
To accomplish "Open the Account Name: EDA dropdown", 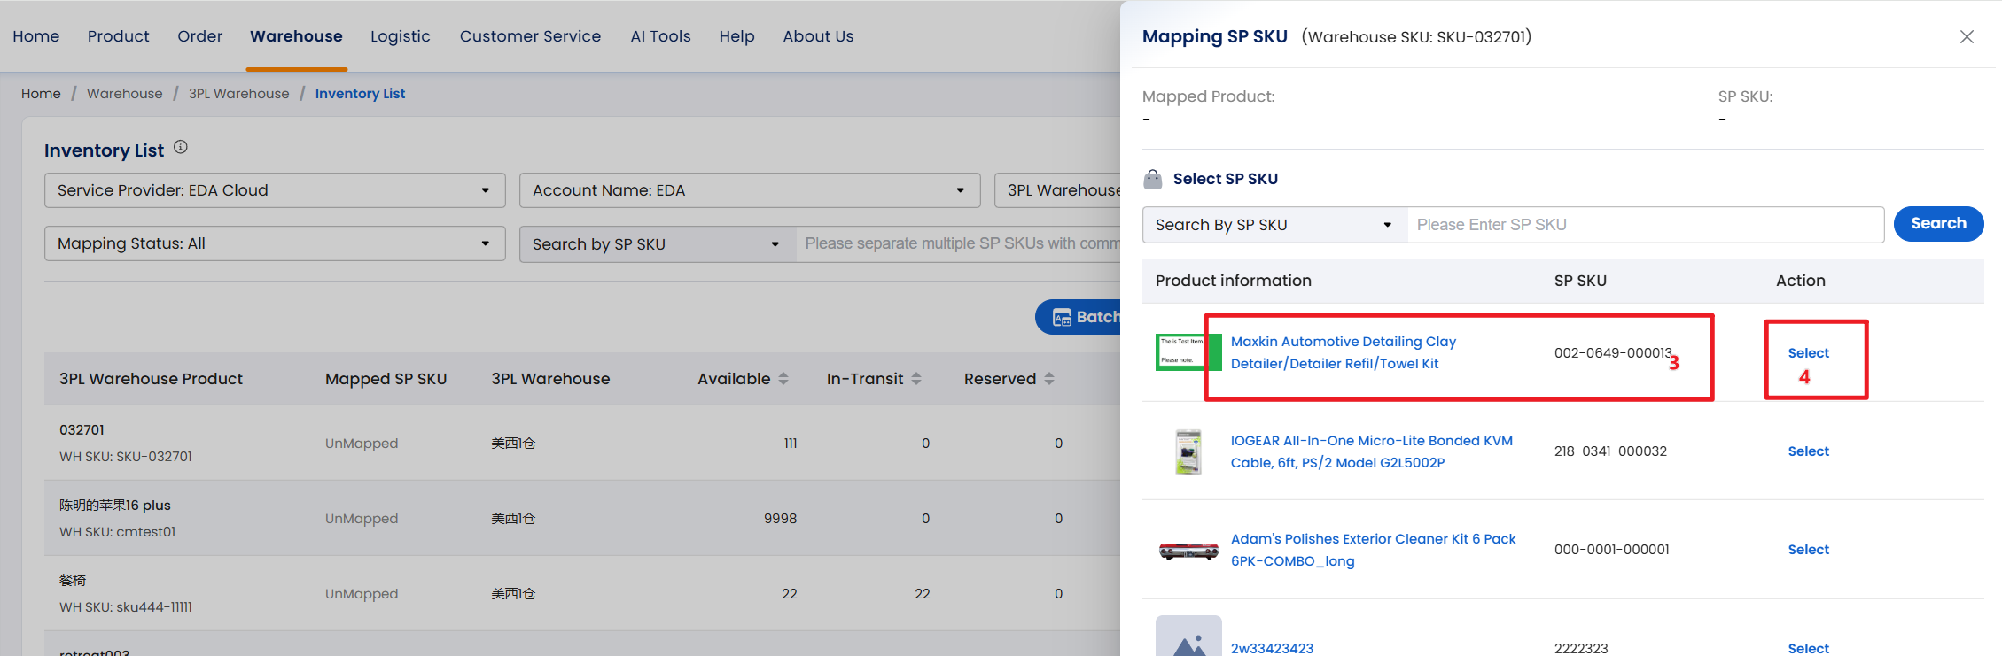I will [x=750, y=190].
